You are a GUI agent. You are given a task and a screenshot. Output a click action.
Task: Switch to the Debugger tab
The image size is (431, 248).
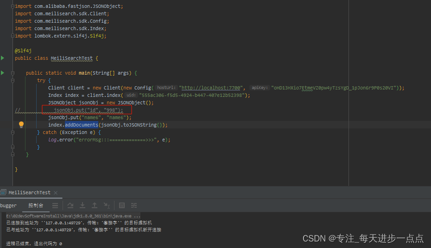pyautogui.click(x=8, y=205)
